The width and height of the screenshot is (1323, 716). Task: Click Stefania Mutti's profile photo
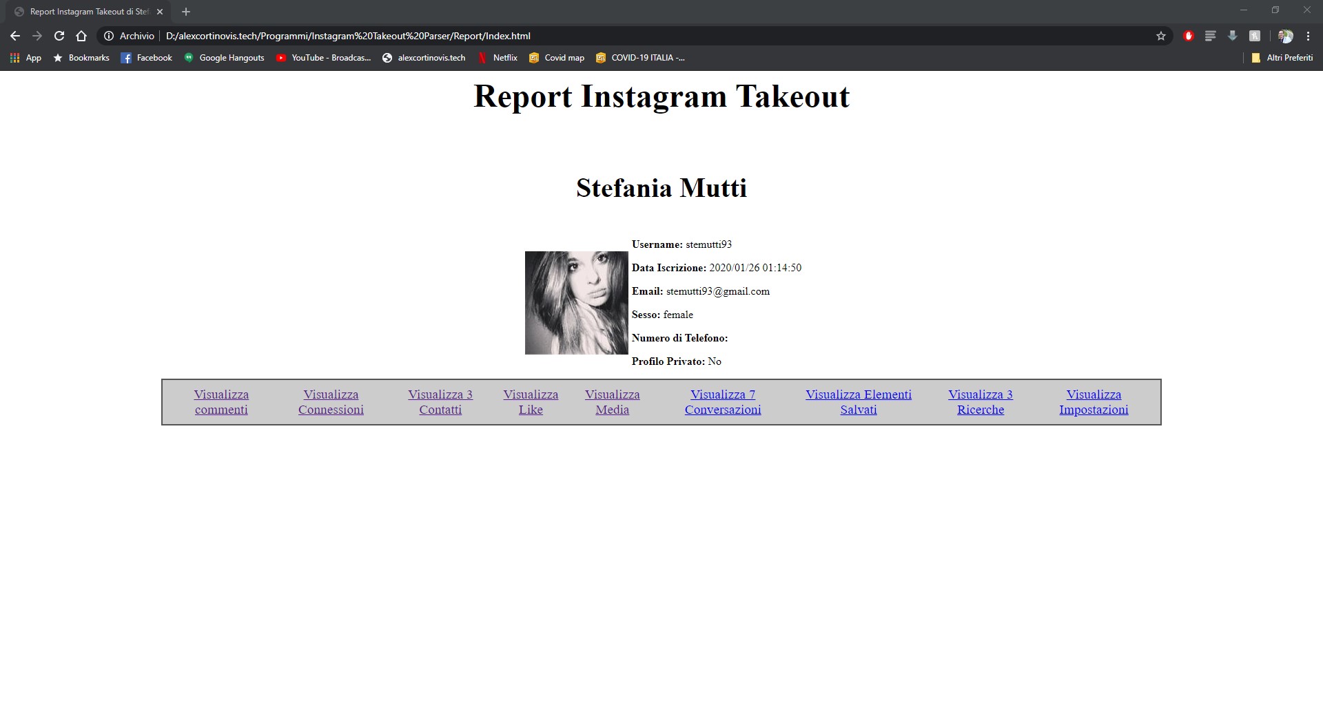[x=577, y=303]
